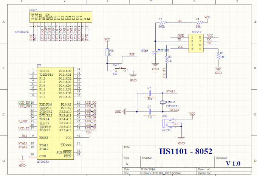Select the capacitor symbol on the XTAL2 line
Viewport: 257px width, 176px height.
[150, 112]
